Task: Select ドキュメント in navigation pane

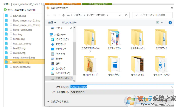Action: pos(59,54)
